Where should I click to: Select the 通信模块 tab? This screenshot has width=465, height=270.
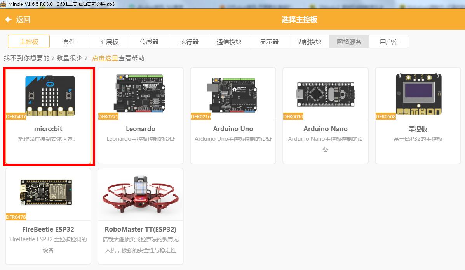point(229,42)
